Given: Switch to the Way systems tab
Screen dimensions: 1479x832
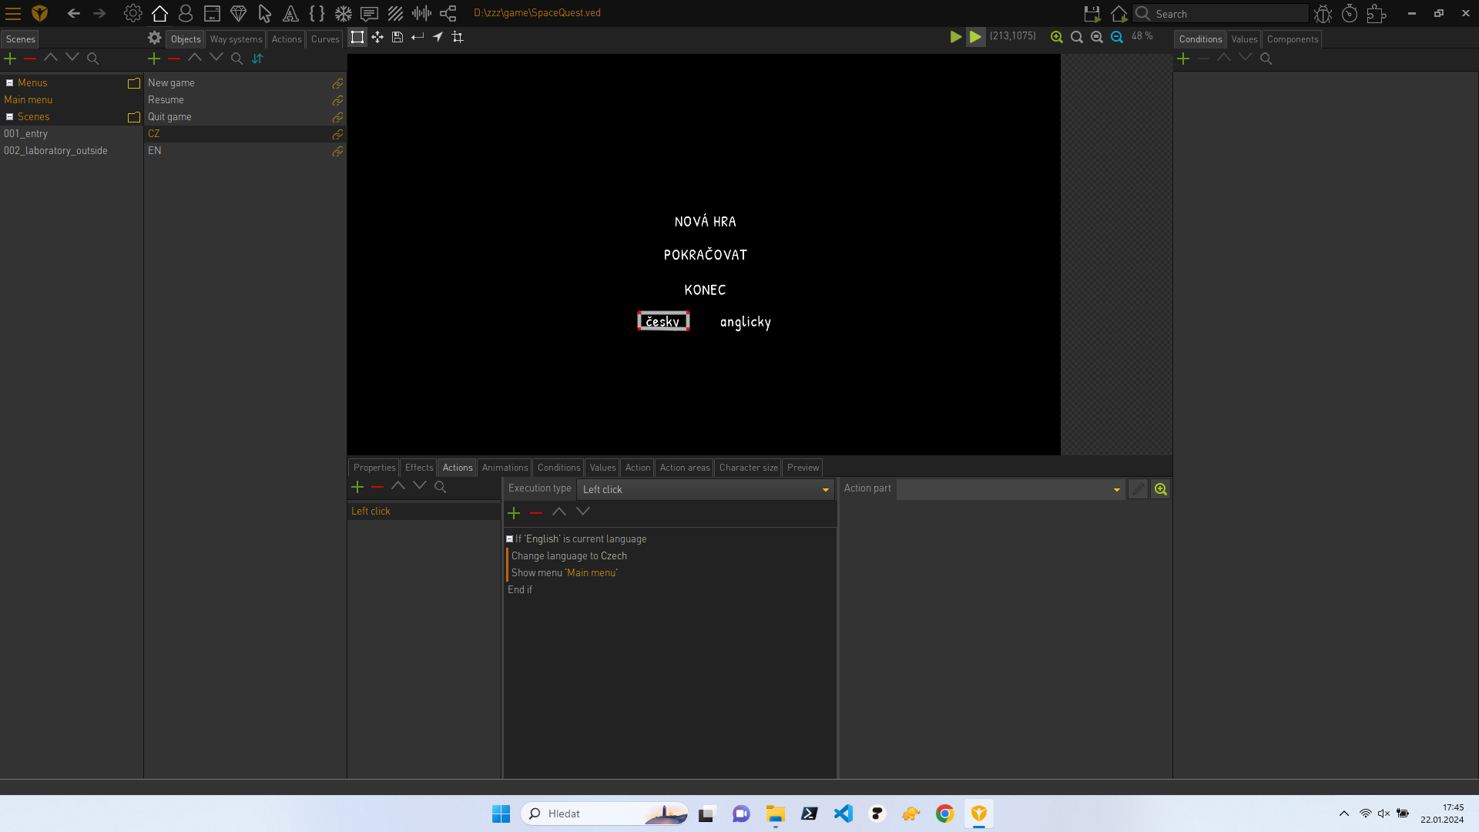Looking at the screenshot, I should pos(236,39).
